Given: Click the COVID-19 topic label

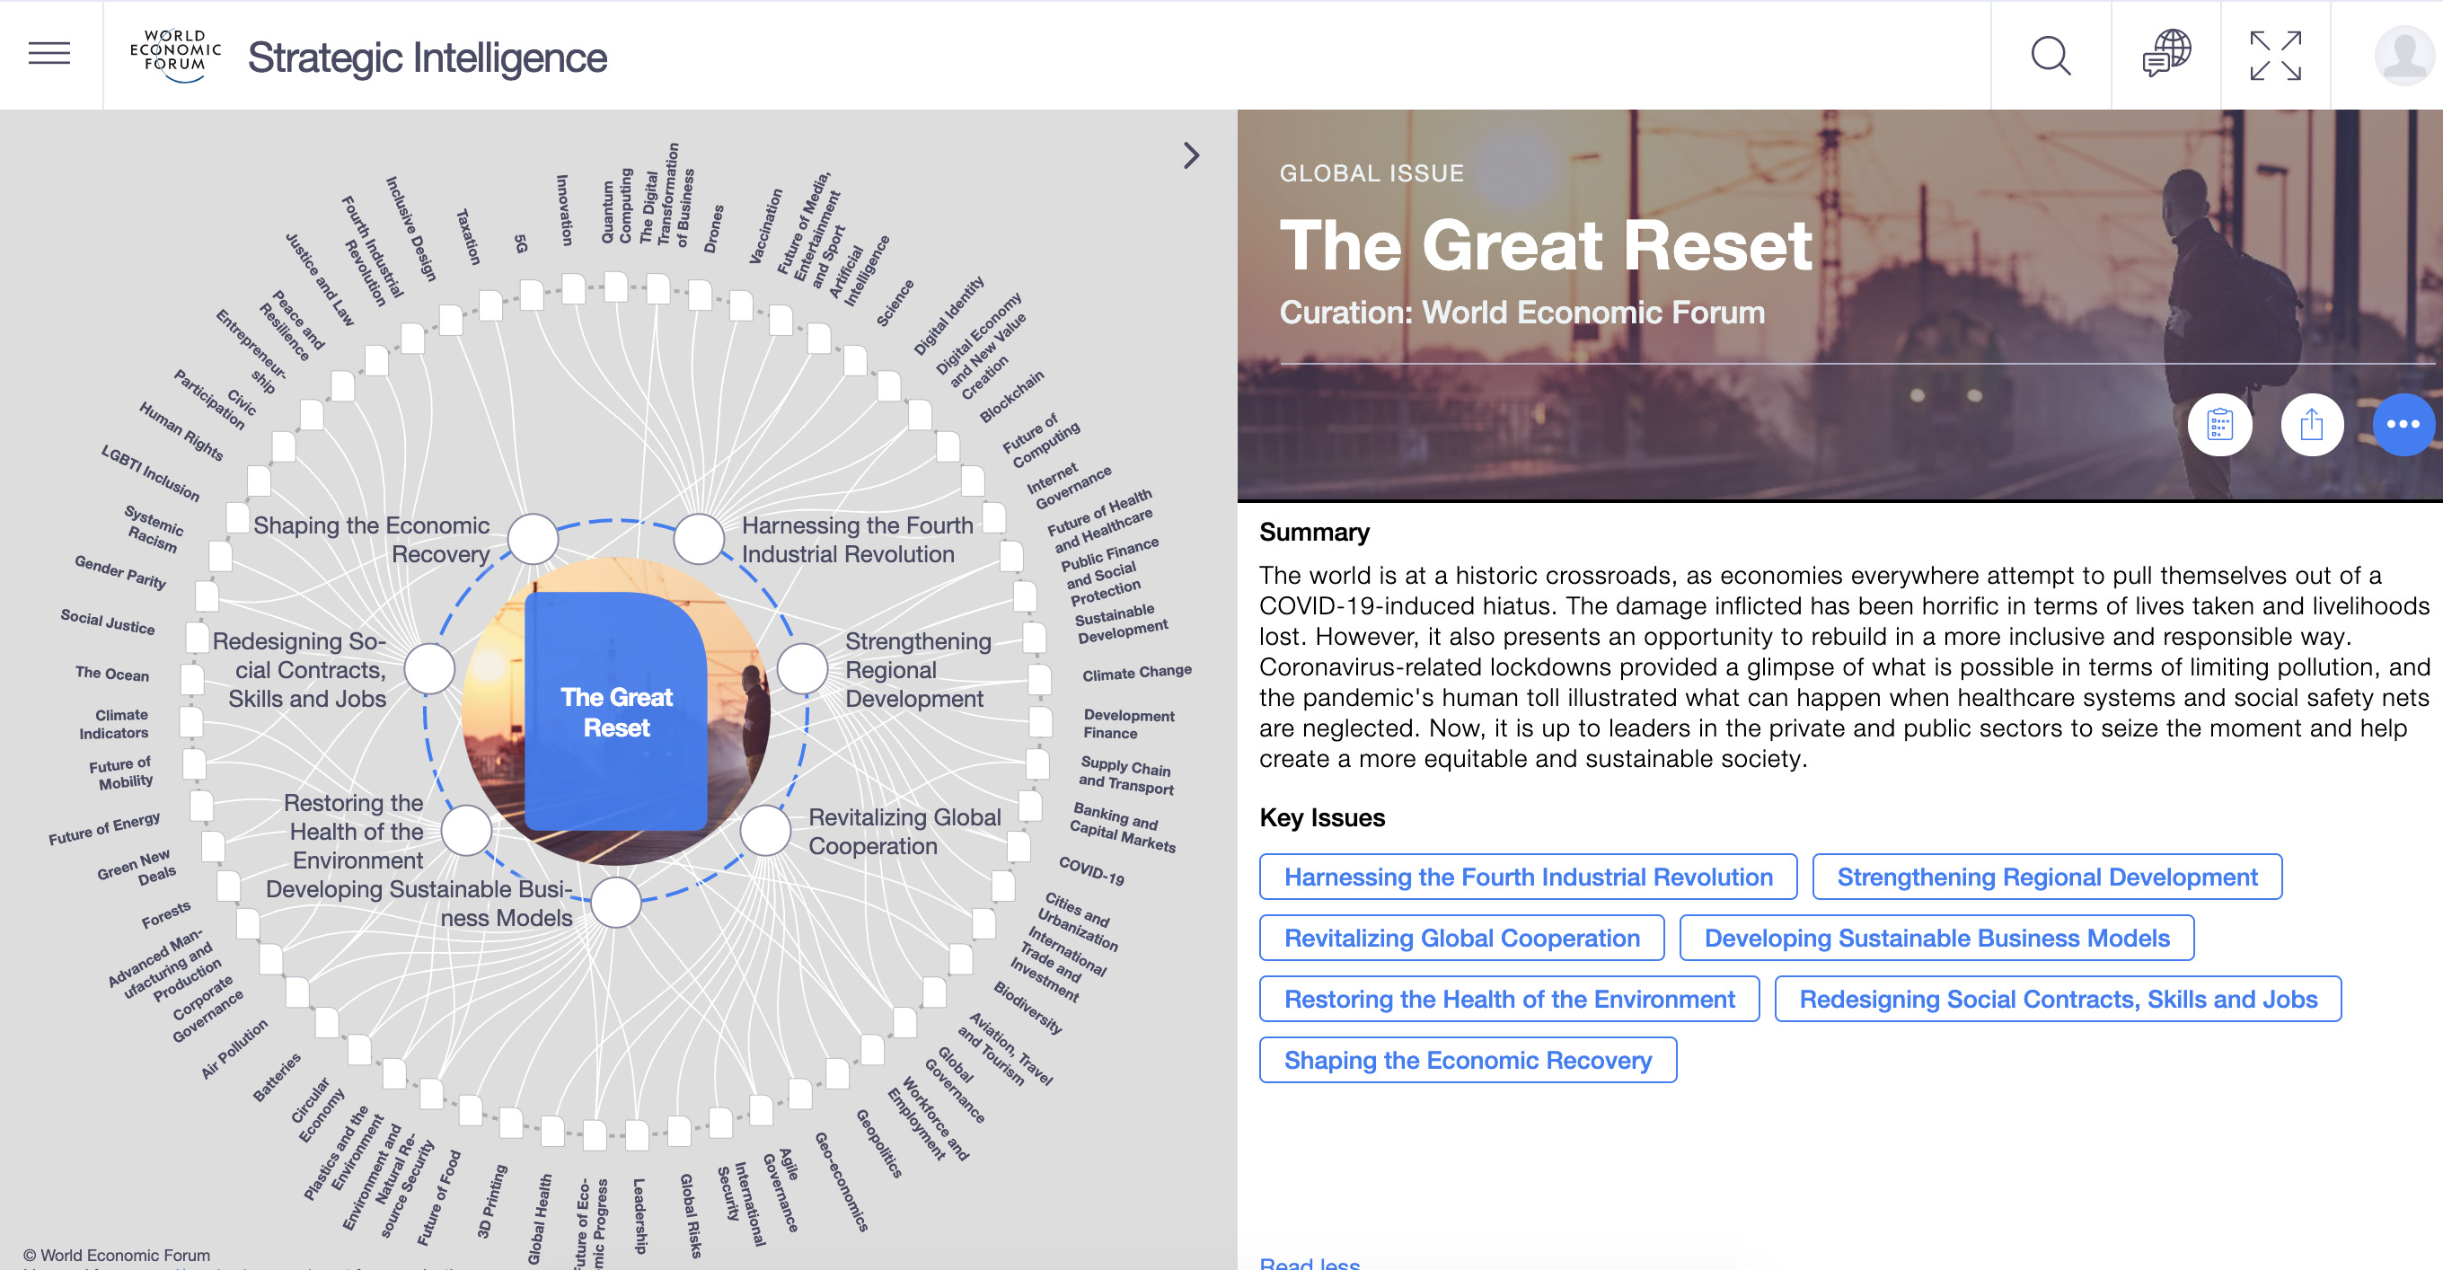Looking at the screenshot, I should (1091, 870).
